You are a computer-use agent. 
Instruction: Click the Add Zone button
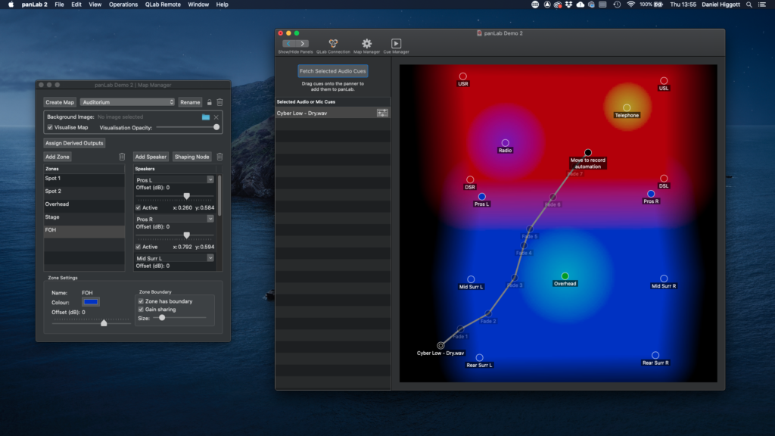(x=58, y=157)
